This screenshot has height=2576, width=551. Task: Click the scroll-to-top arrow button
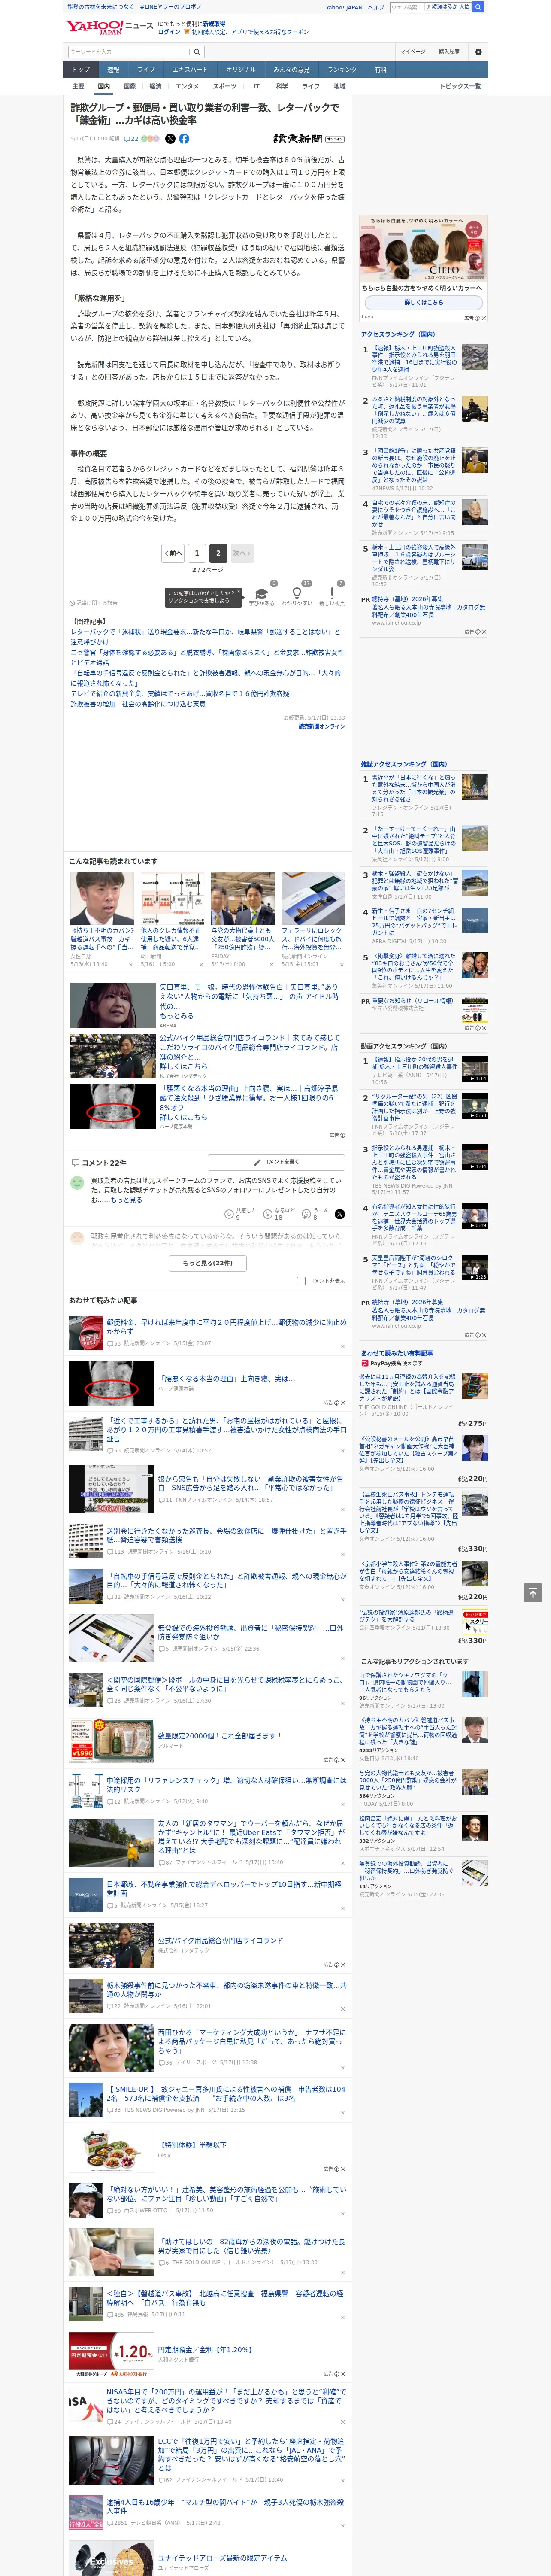[533, 1593]
